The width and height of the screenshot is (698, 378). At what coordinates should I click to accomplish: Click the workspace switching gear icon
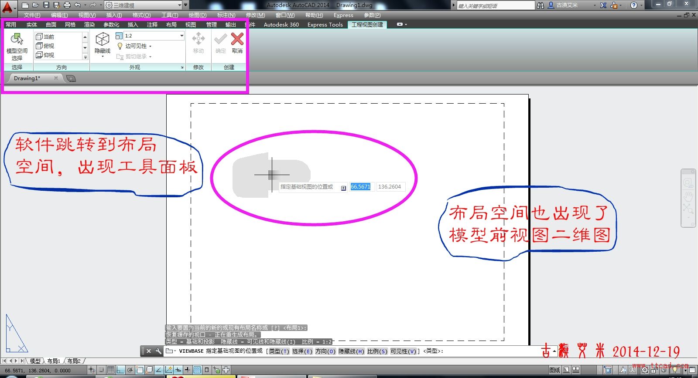644,370
